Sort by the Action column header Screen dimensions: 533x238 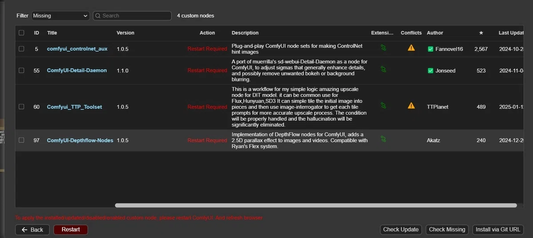click(207, 33)
